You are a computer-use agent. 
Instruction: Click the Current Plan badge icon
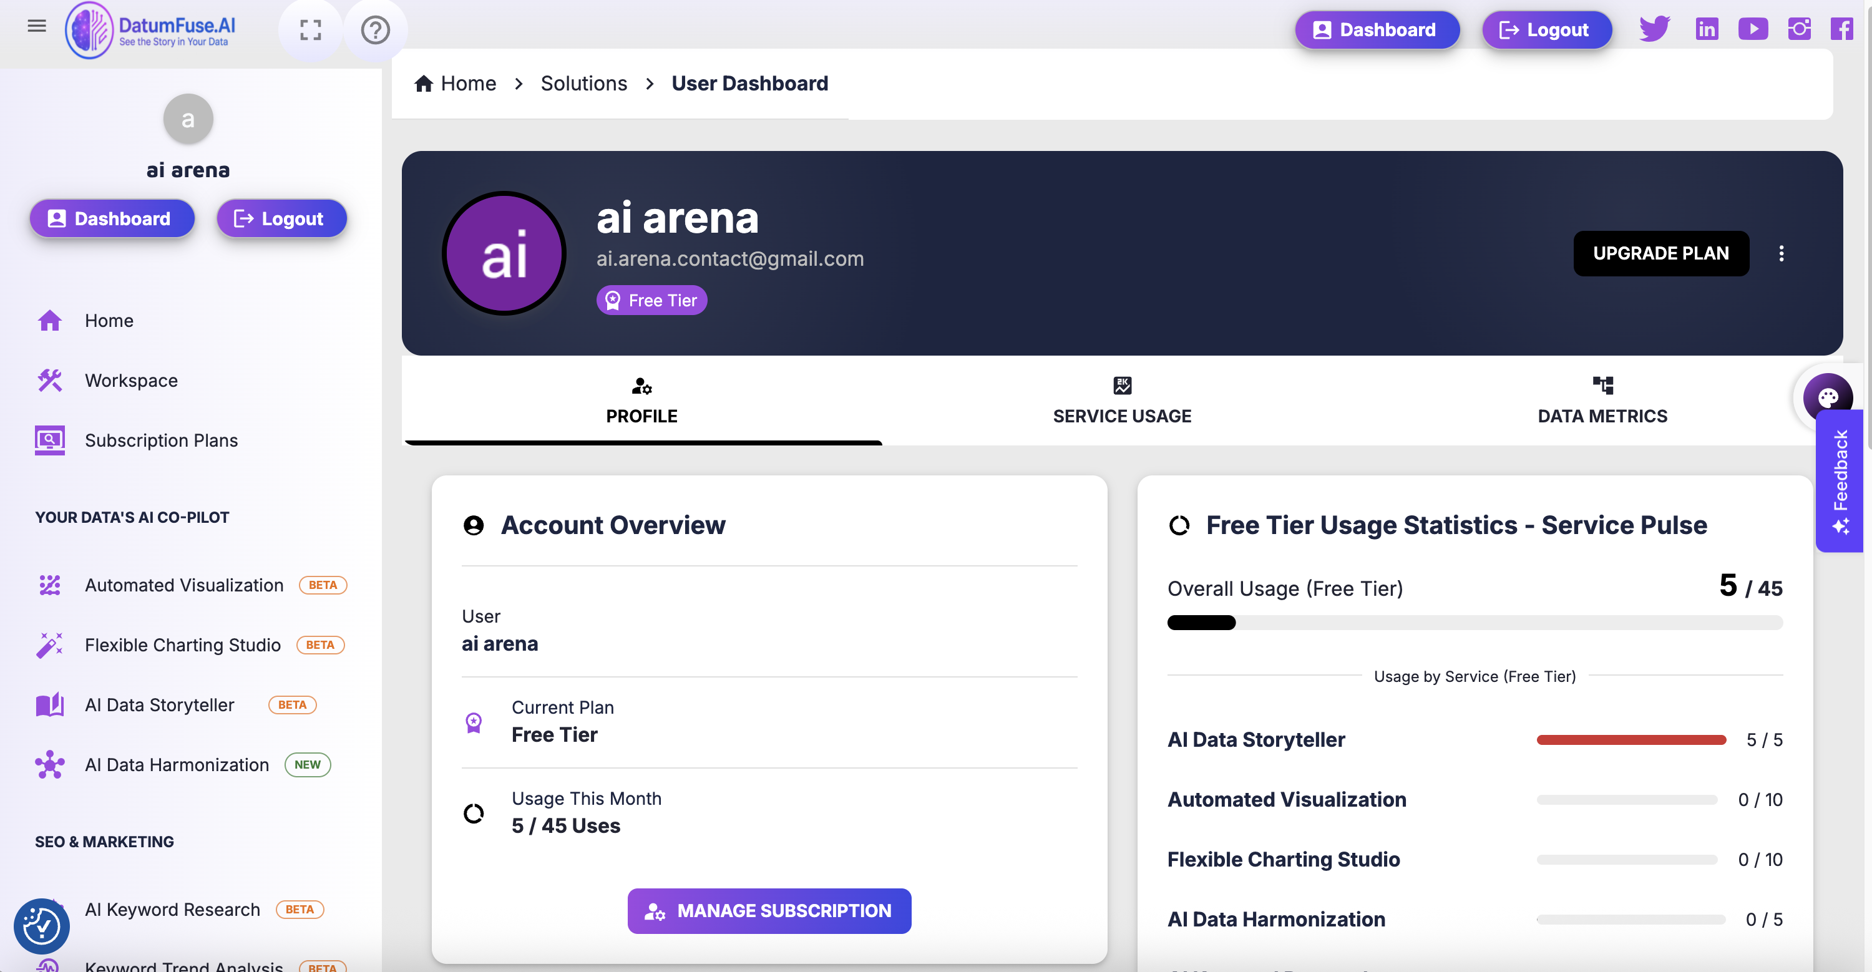point(473,722)
